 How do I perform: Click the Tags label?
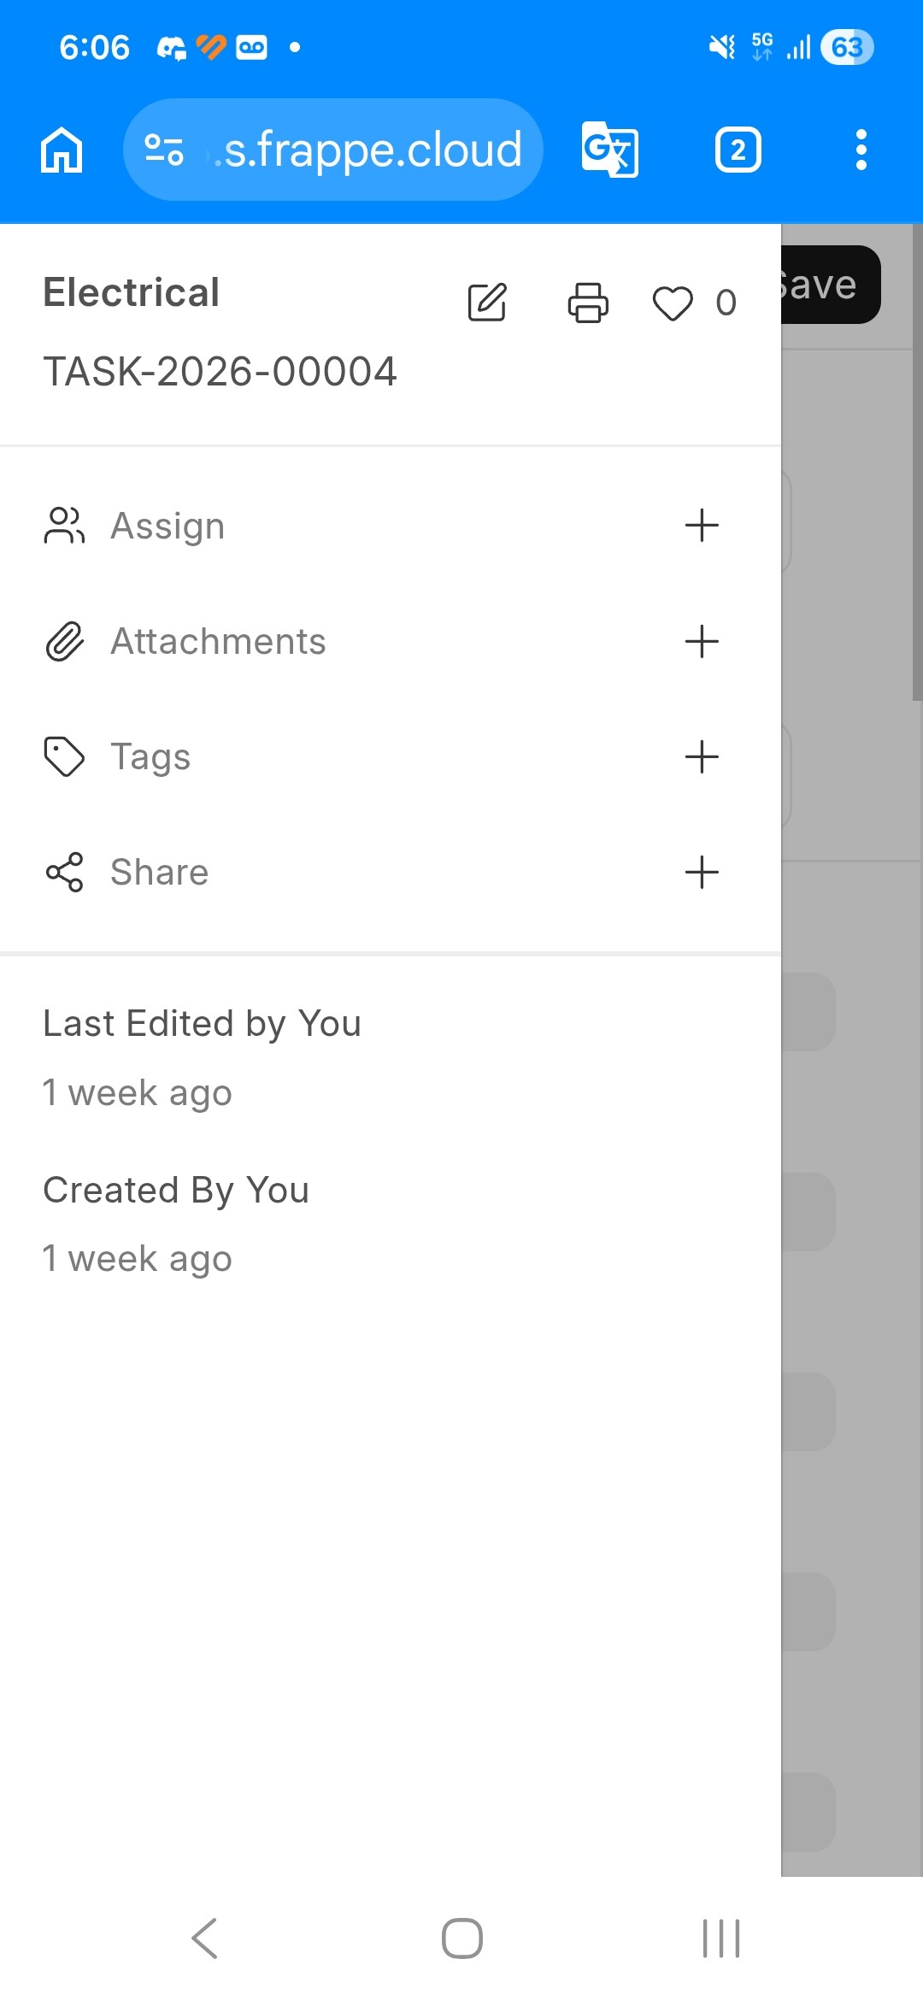150,756
